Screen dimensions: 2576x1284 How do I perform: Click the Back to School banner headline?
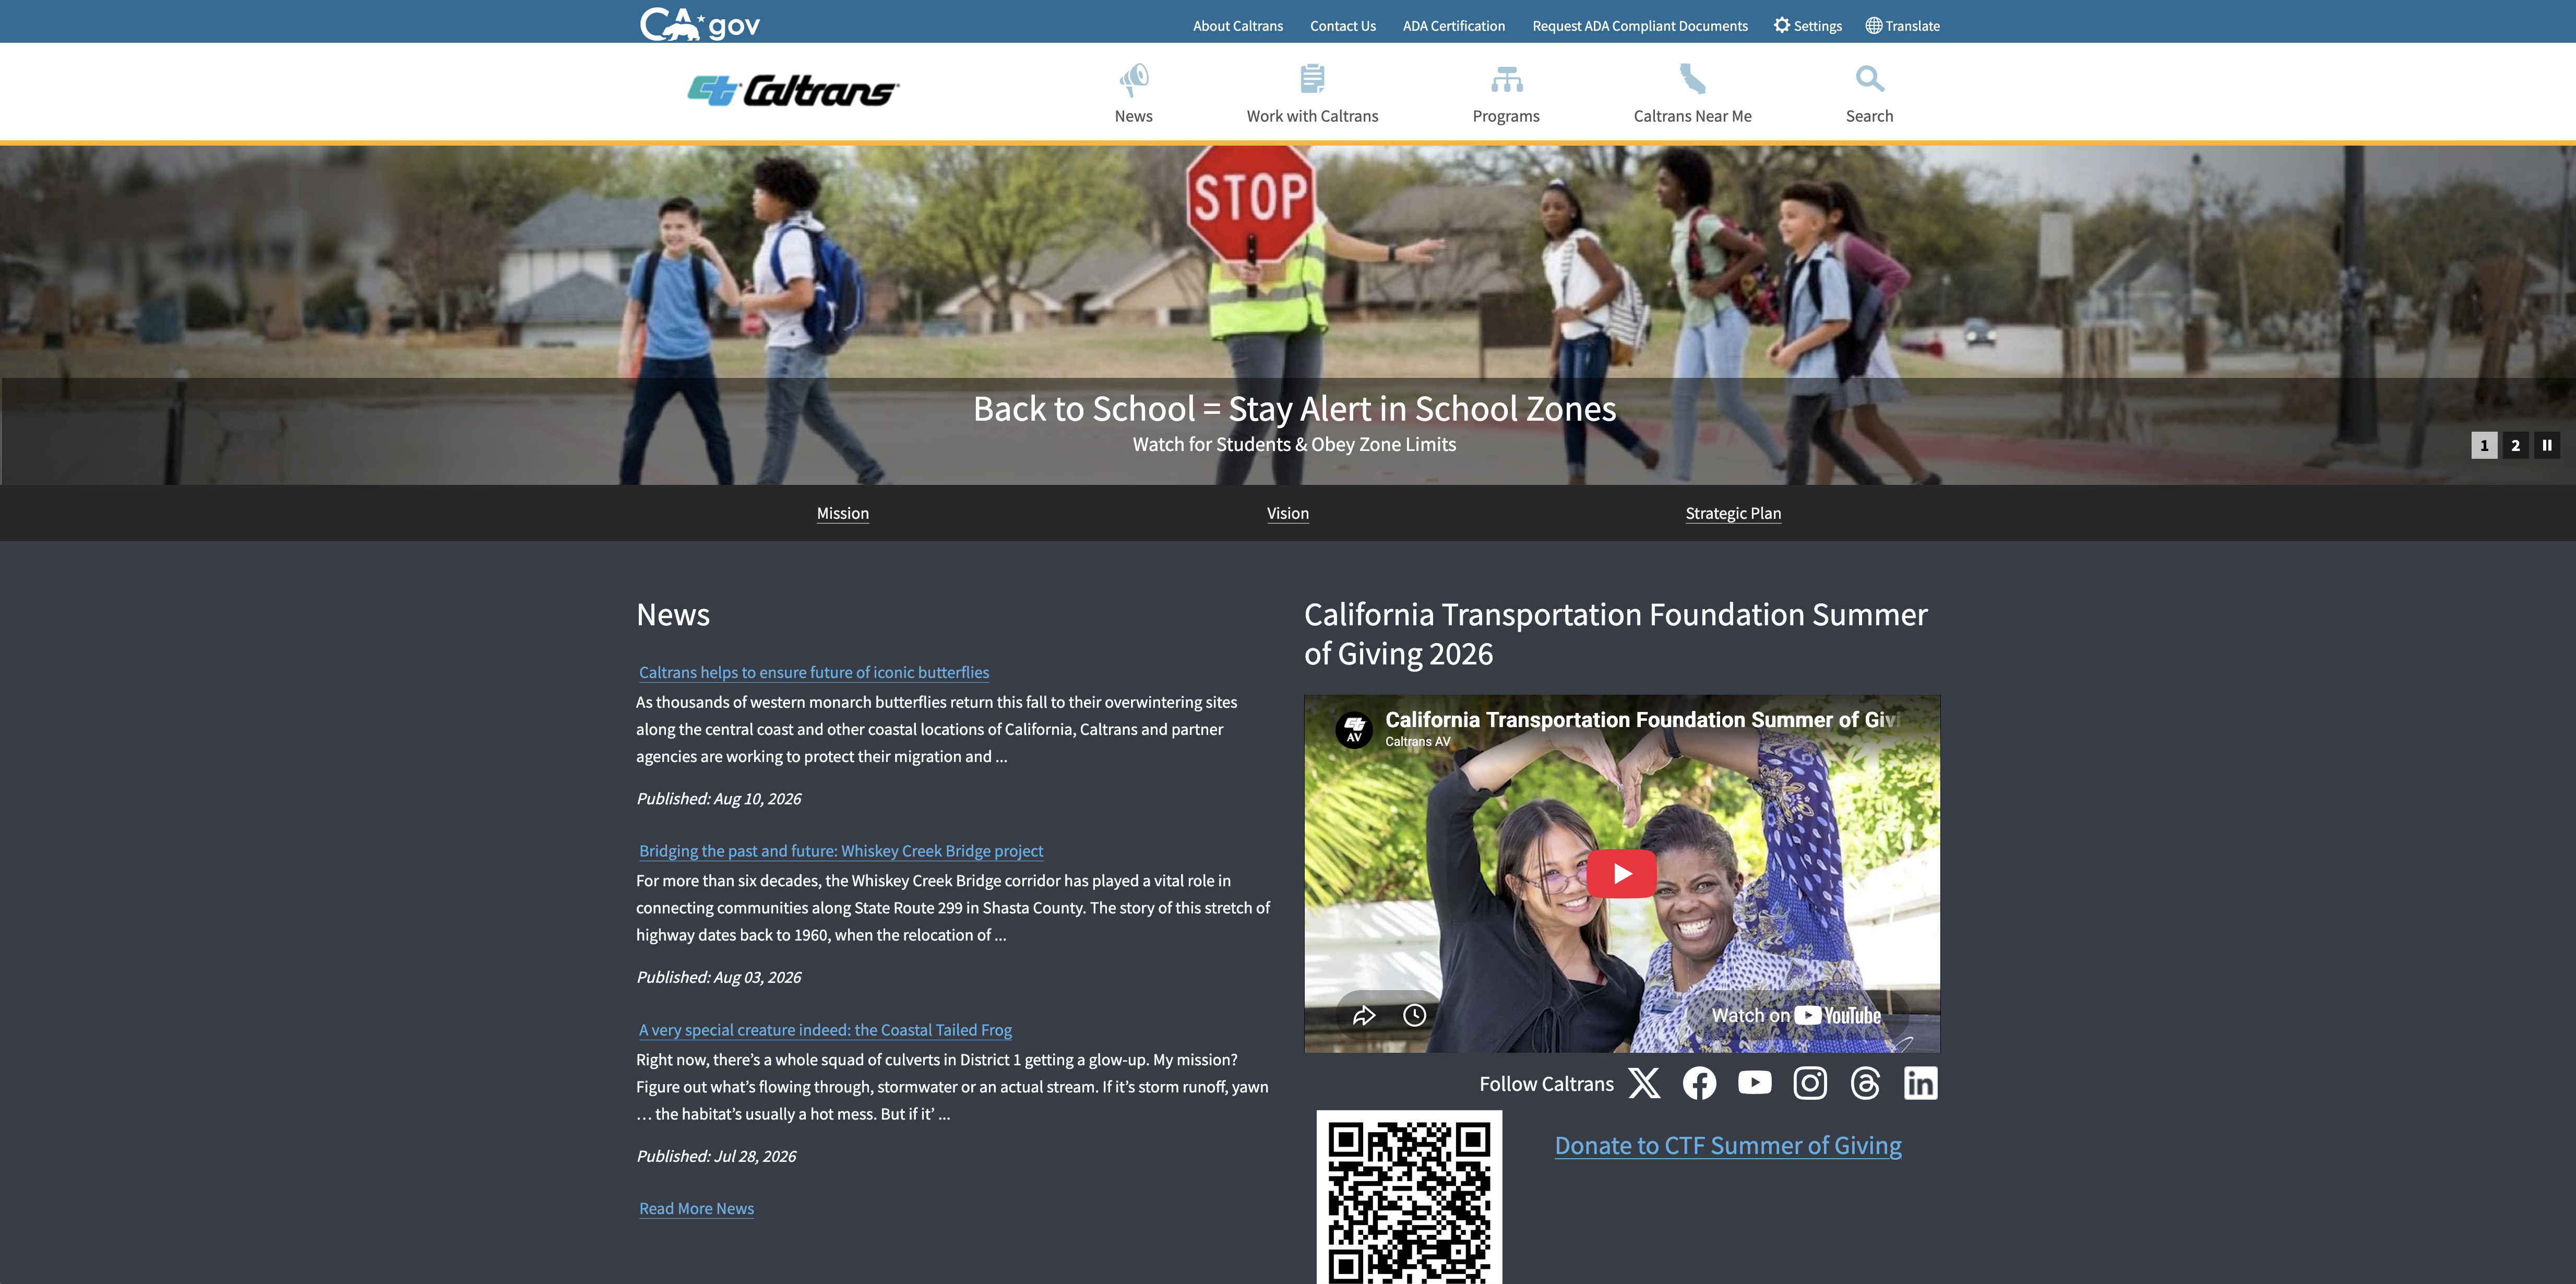pyautogui.click(x=1294, y=408)
